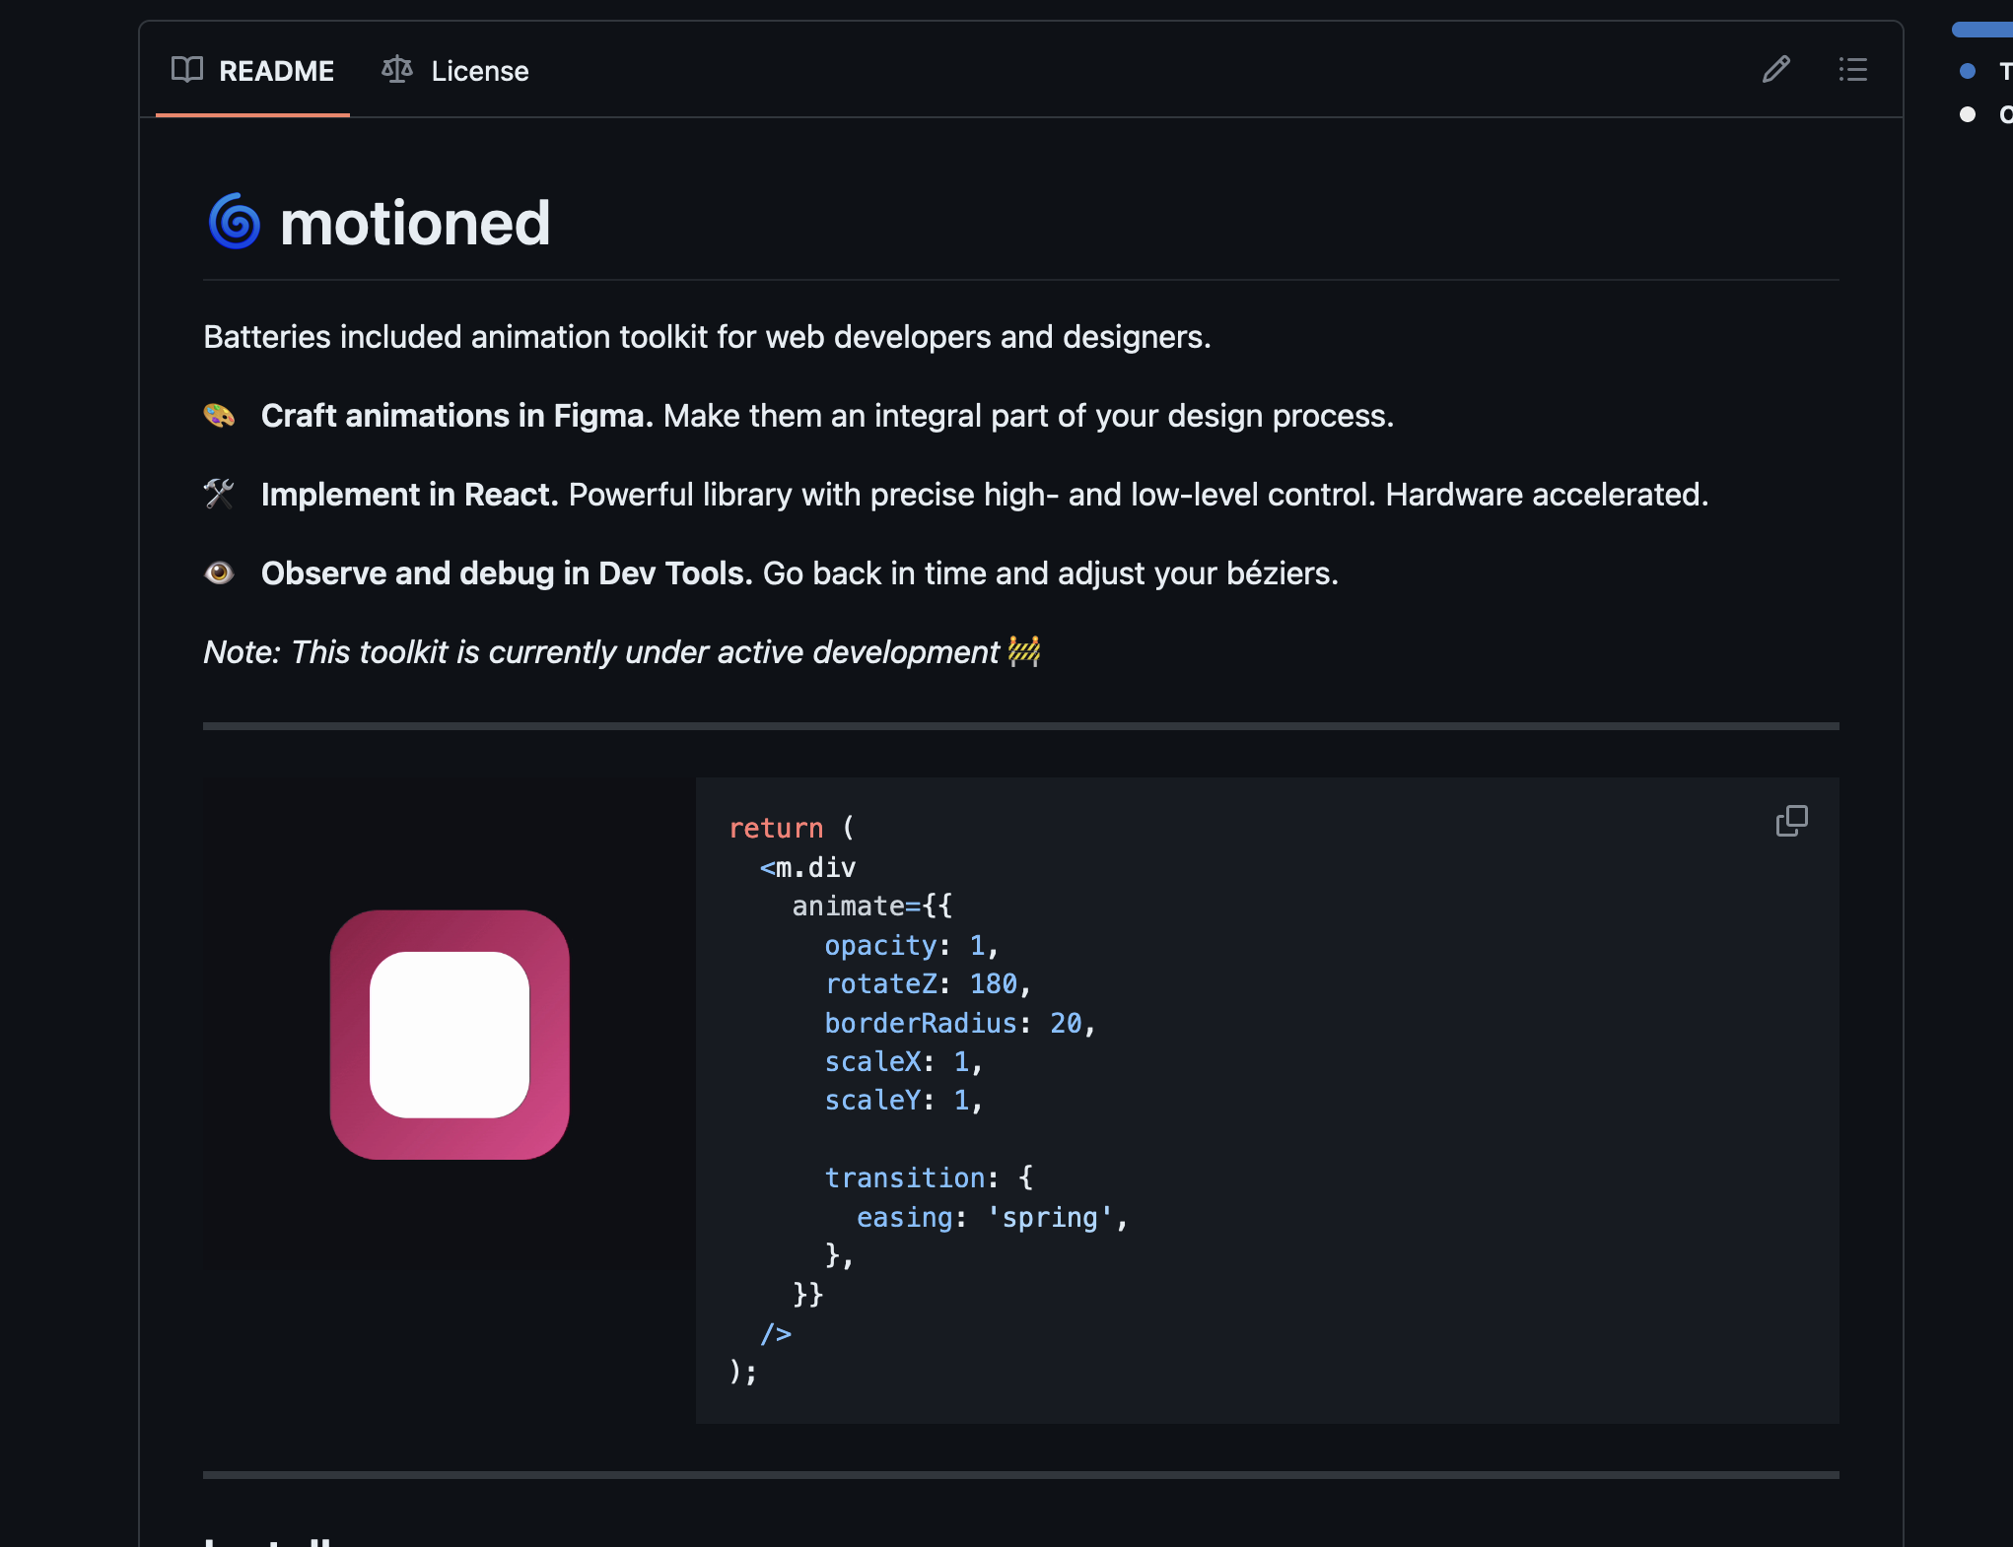The height and width of the screenshot is (1547, 2013).
Task: Click the blue bar at top right
Action: coord(1981,30)
